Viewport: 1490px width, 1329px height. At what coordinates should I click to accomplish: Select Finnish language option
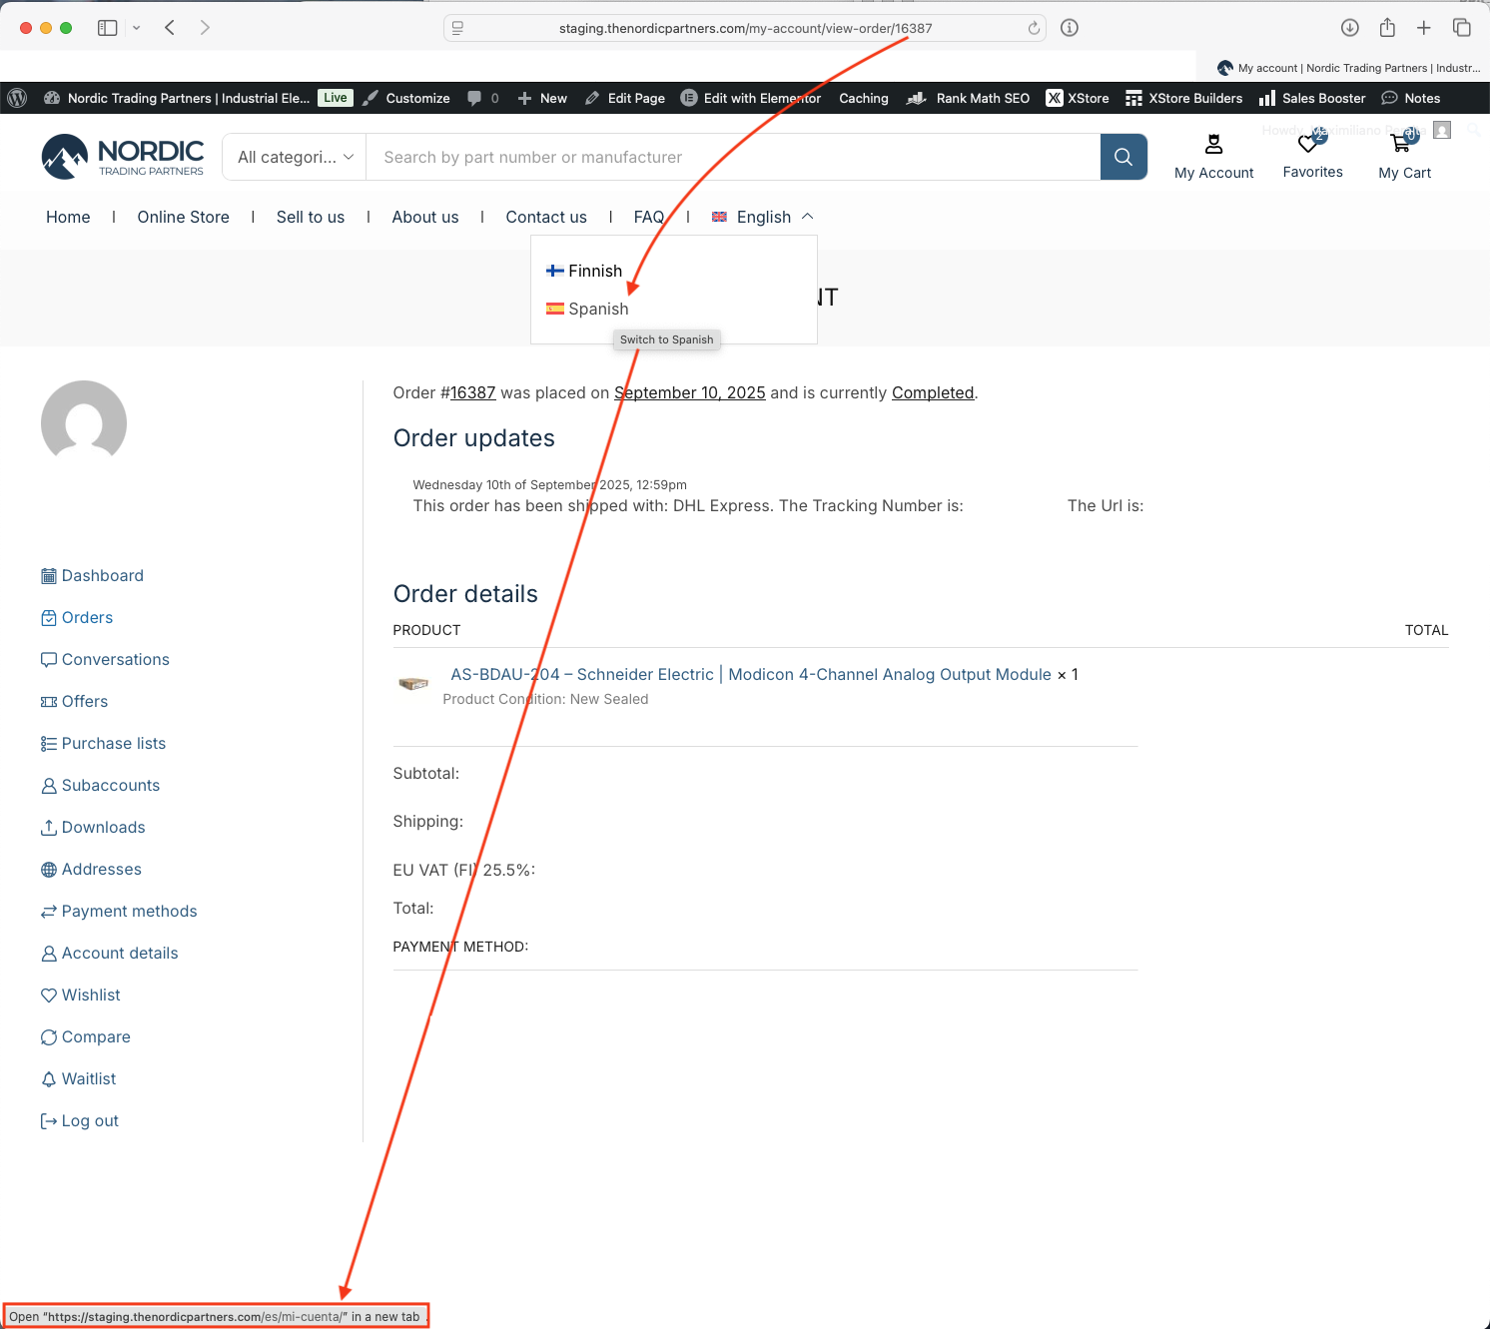594,271
